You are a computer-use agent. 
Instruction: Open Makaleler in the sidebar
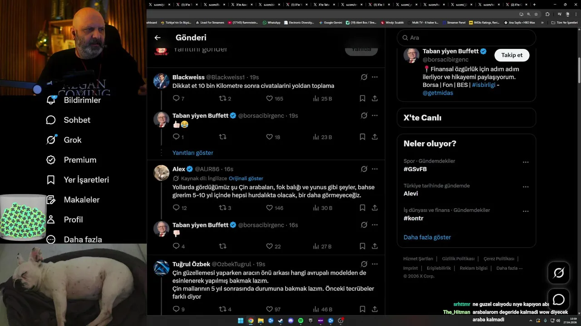click(73, 200)
